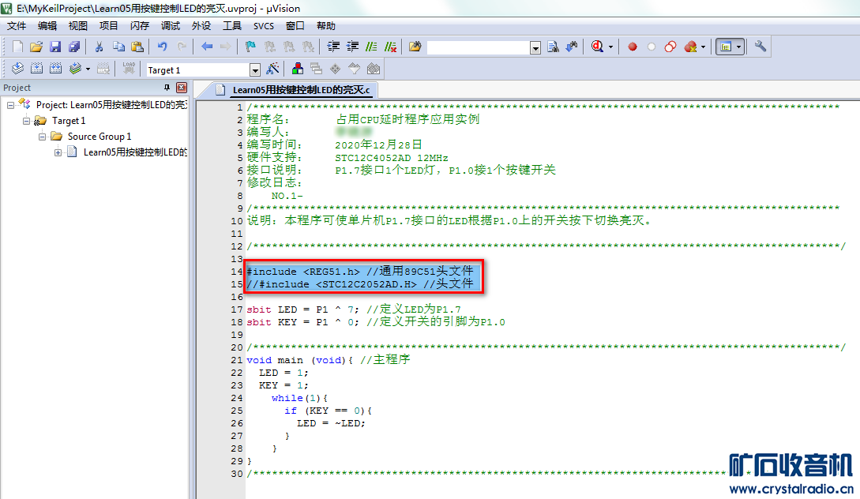This screenshot has width=860, height=499.
Task: Open the debug session dropdown arrow
Action: (610, 47)
